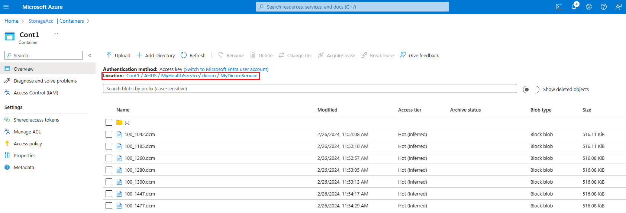Sort by the Access tier column header

(x=410, y=110)
